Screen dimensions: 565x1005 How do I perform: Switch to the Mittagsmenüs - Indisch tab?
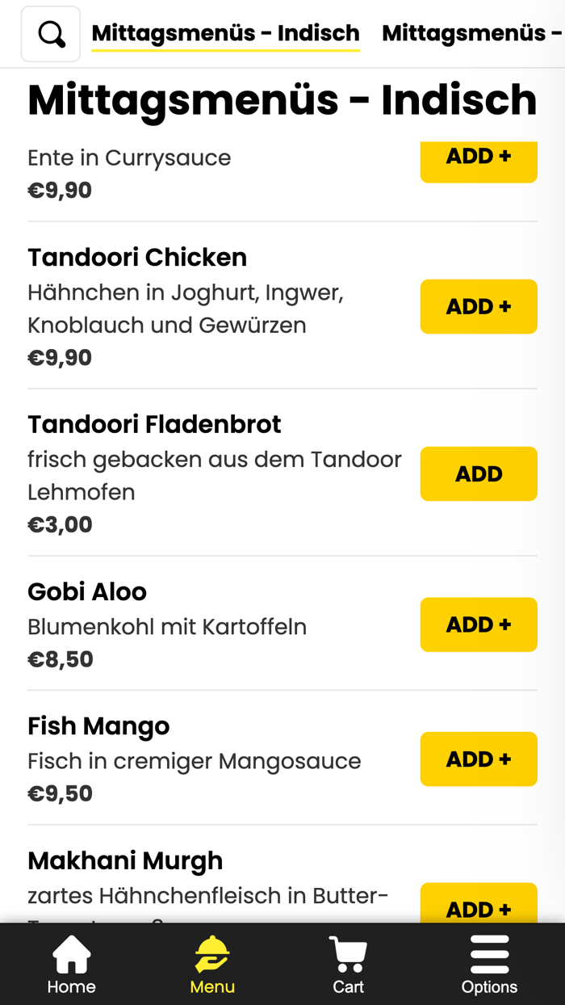tap(225, 33)
